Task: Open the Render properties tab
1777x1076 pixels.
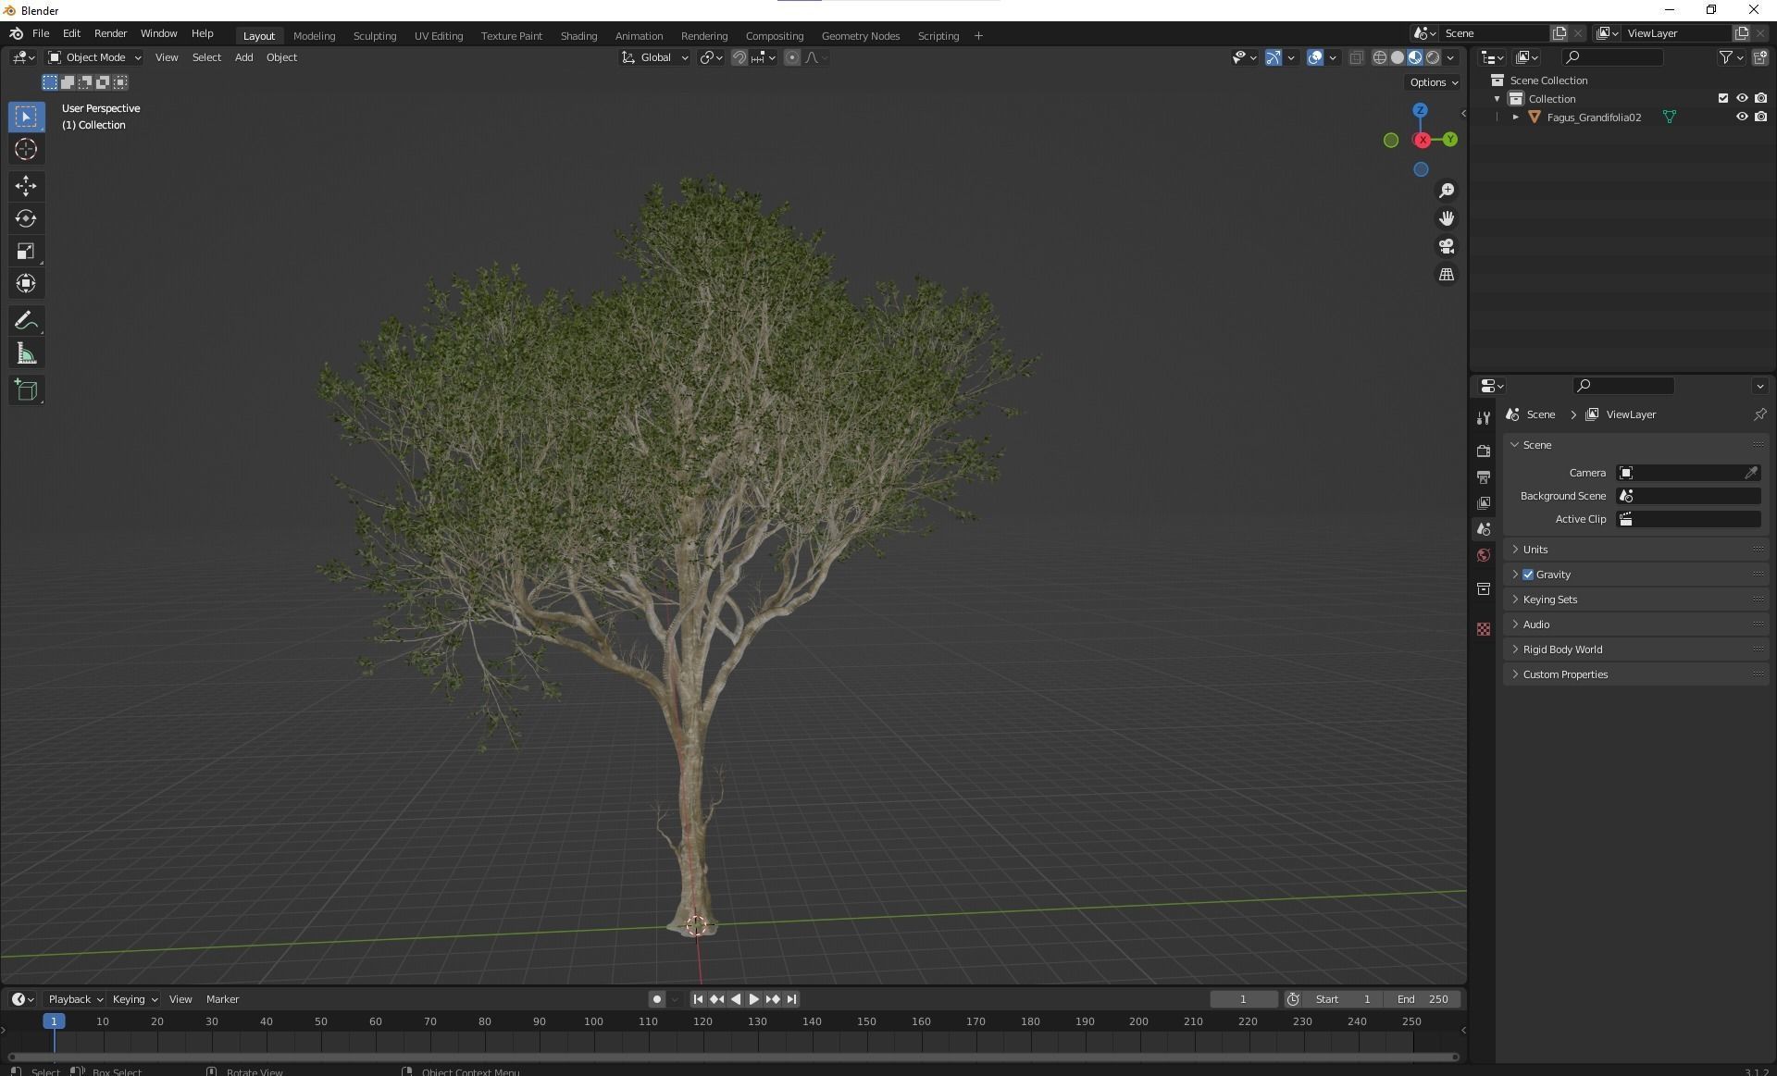Action: click(x=1484, y=451)
